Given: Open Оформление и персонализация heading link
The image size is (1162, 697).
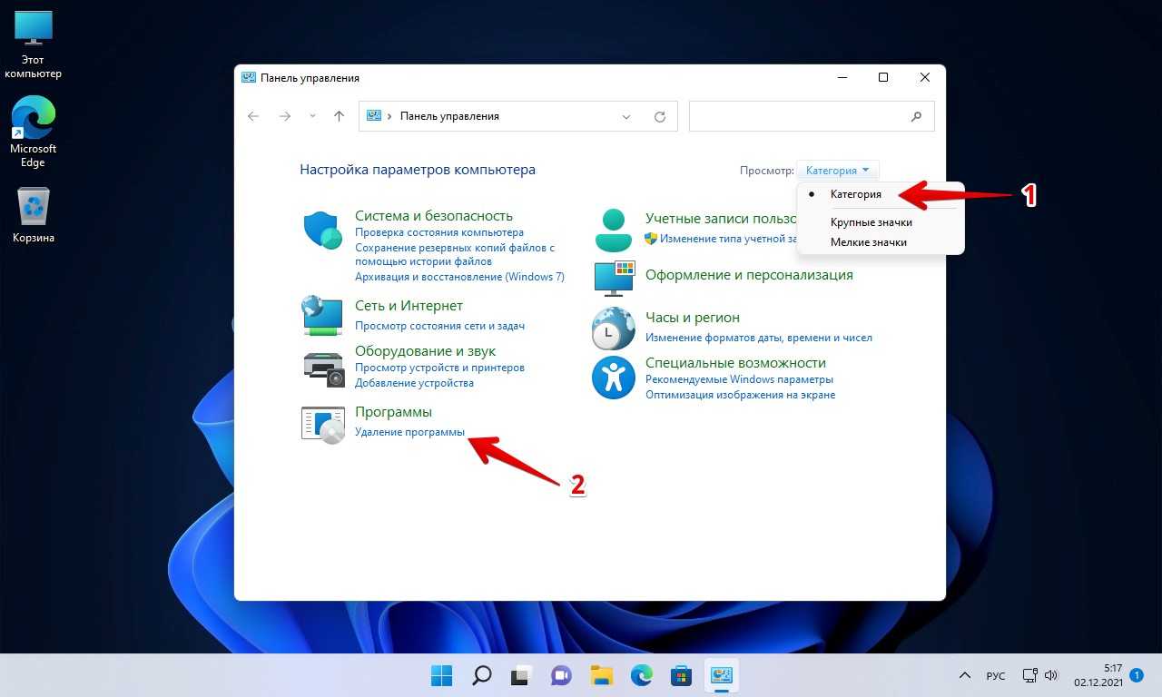Looking at the screenshot, I should [749, 274].
